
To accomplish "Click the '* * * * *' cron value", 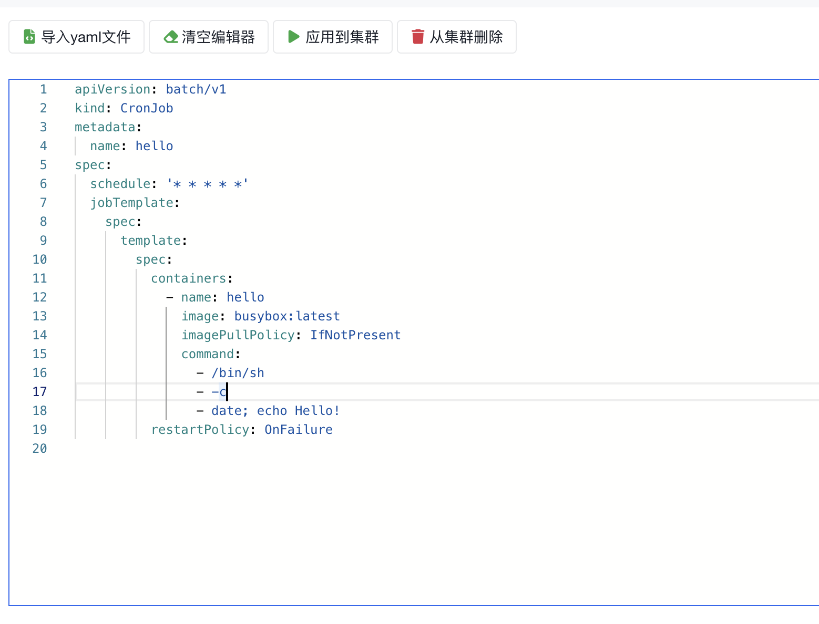I will pos(208,184).
